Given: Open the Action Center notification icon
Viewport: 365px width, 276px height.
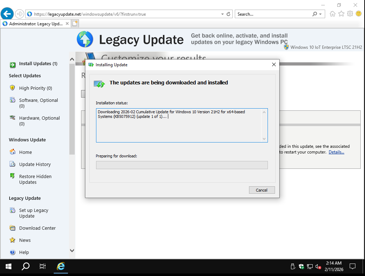Looking at the screenshot, I should 353,266.
